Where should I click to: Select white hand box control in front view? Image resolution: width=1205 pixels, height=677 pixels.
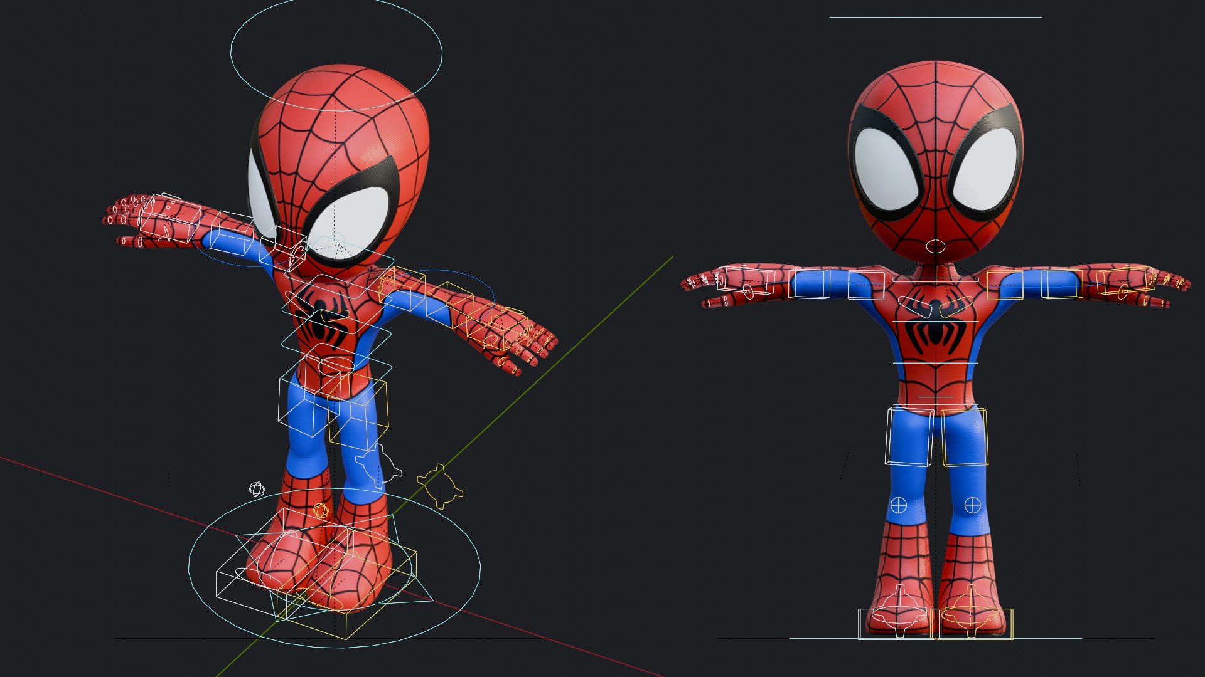(745, 281)
